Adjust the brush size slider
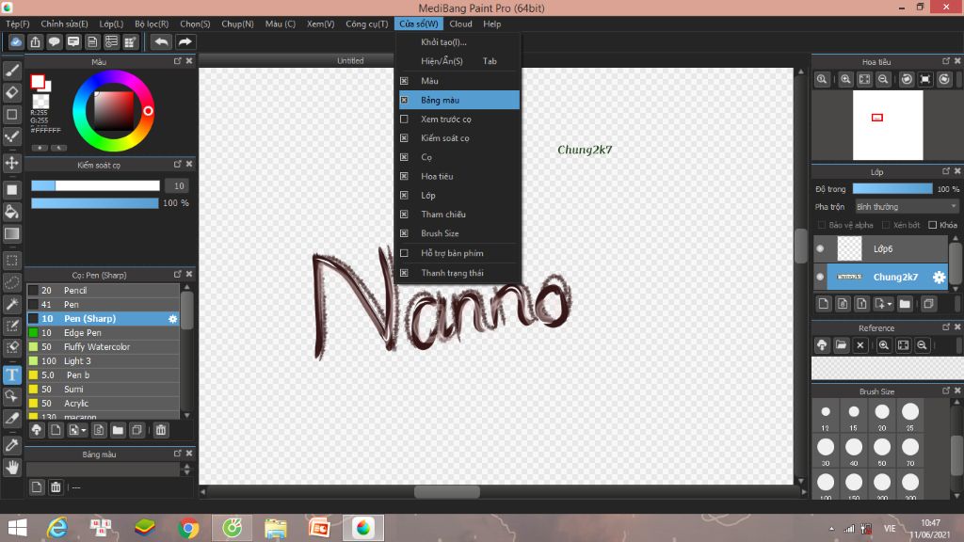The width and height of the screenshot is (964, 542). pos(95,185)
